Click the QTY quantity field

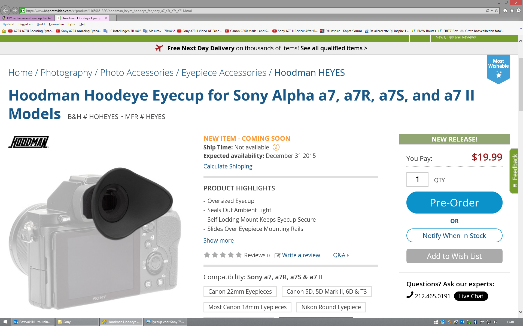(417, 179)
